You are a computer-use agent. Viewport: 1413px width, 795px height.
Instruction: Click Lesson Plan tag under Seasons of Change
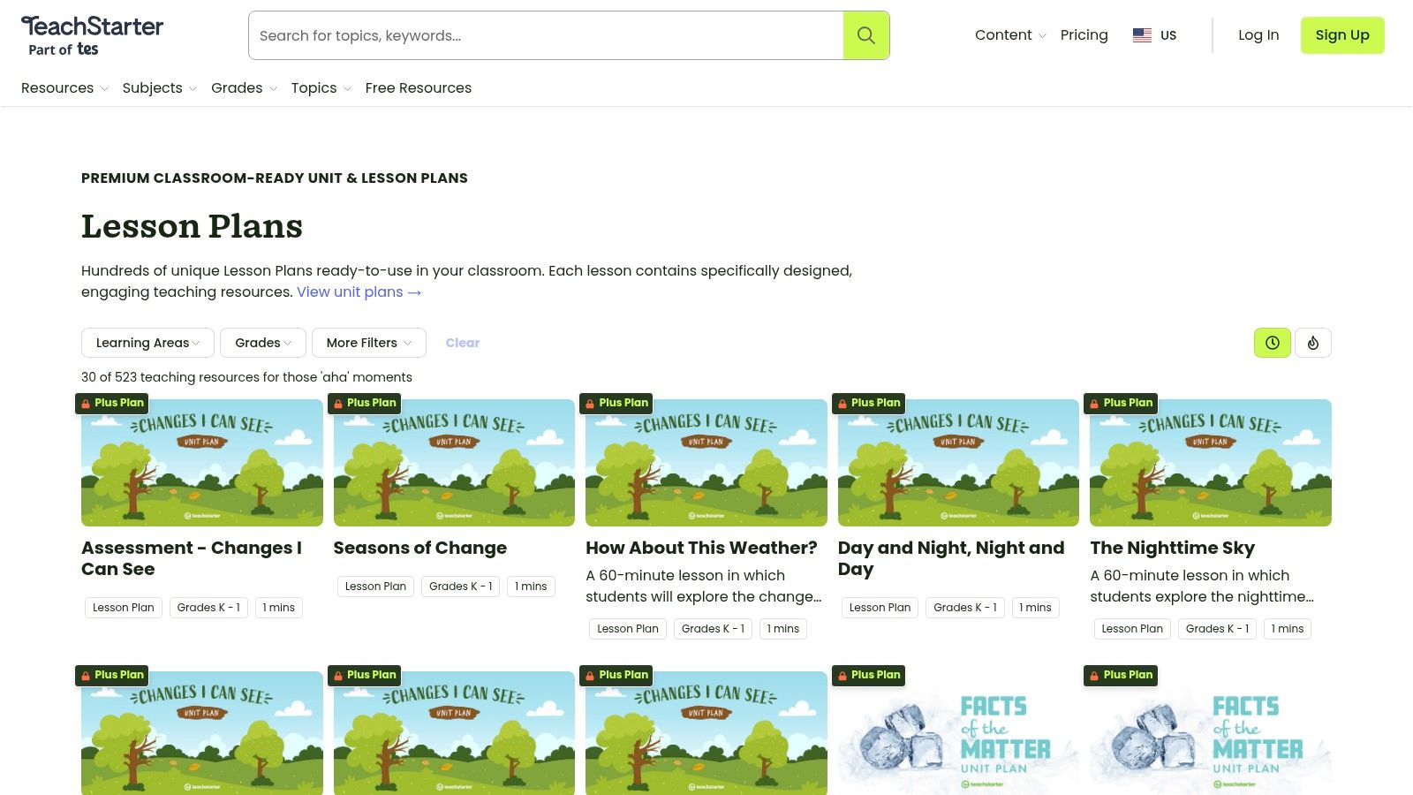[375, 587]
